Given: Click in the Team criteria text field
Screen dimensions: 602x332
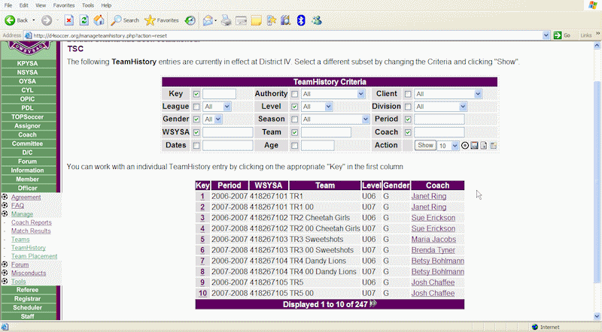Looking at the screenshot, I should 326,132.
